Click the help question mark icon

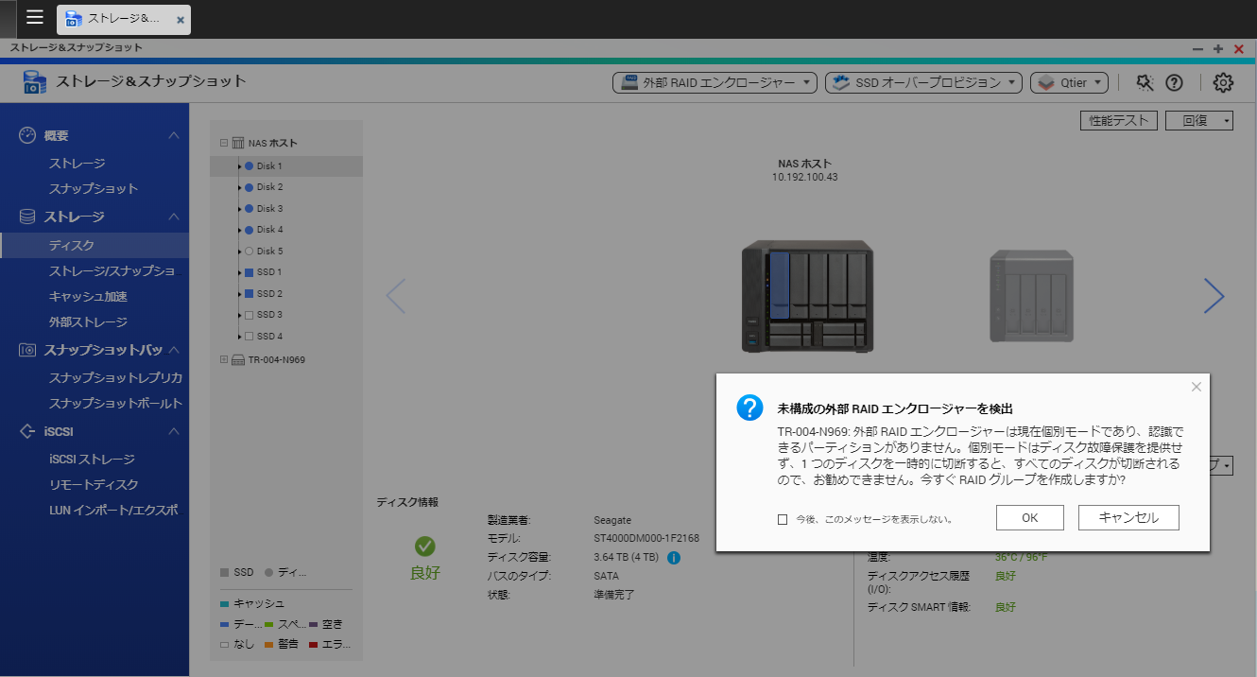tap(1174, 83)
